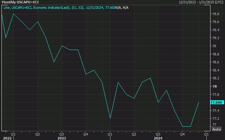Click the 'N/A, N/A' legend values
The height and width of the screenshot is (140, 225).
pos(122,8)
